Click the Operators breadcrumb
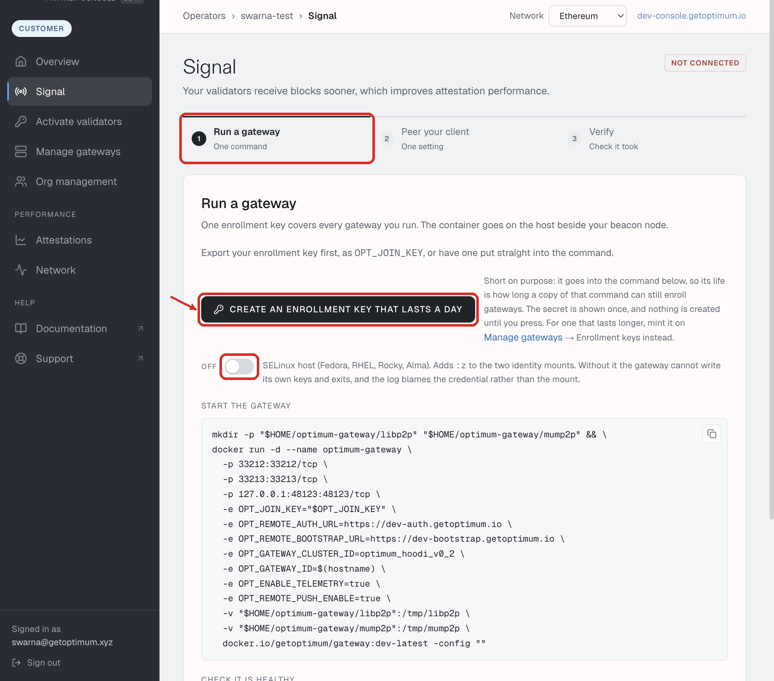Screen dimensions: 774x681 point(204,15)
